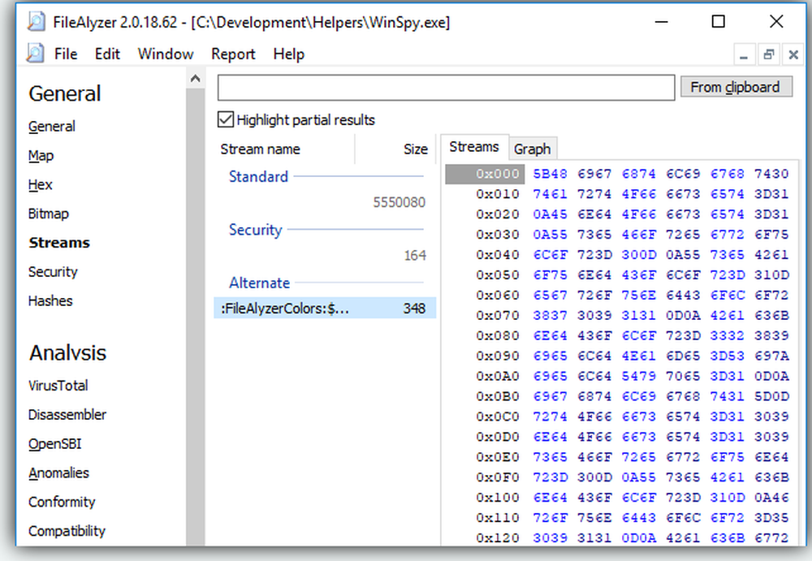Screen dimensions: 812x561
Task: Open the Hex view in sidebar
Action: [41, 185]
